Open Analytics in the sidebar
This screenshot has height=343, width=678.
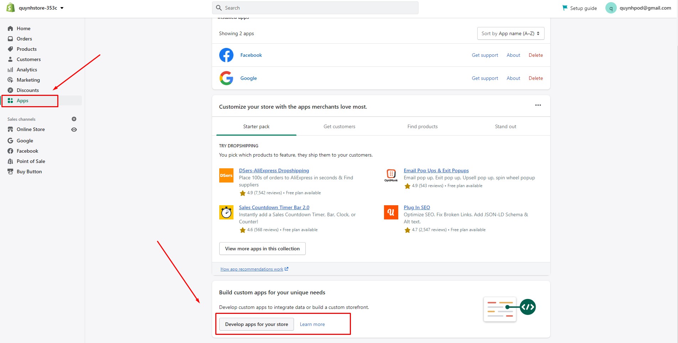coord(27,70)
